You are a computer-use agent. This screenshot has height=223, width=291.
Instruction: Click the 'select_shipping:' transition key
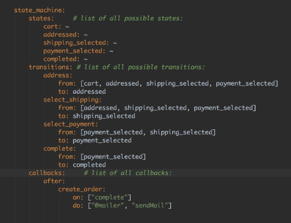pyautogui.click(x=72, y=100)
